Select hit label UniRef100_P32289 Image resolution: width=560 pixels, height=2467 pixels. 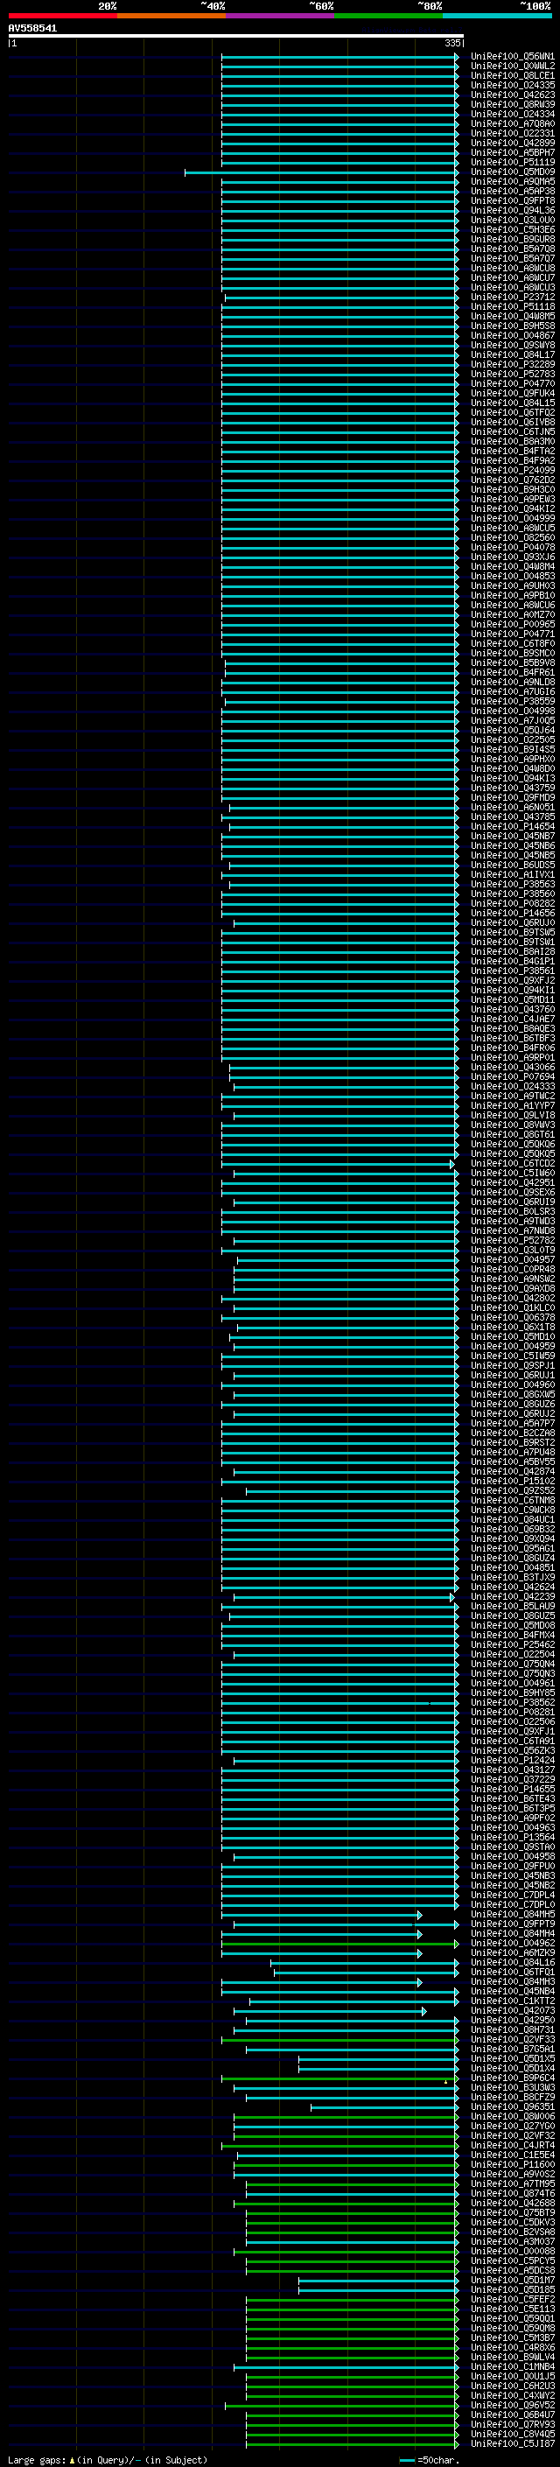[513, 364]
